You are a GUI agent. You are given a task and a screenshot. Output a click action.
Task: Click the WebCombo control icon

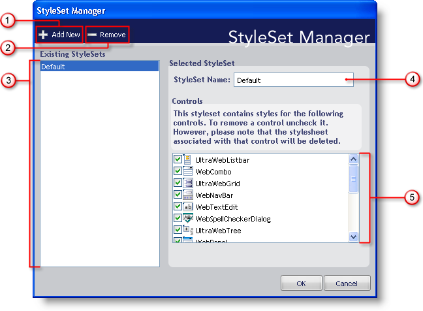pyautogui.click(x=187, y=171)
